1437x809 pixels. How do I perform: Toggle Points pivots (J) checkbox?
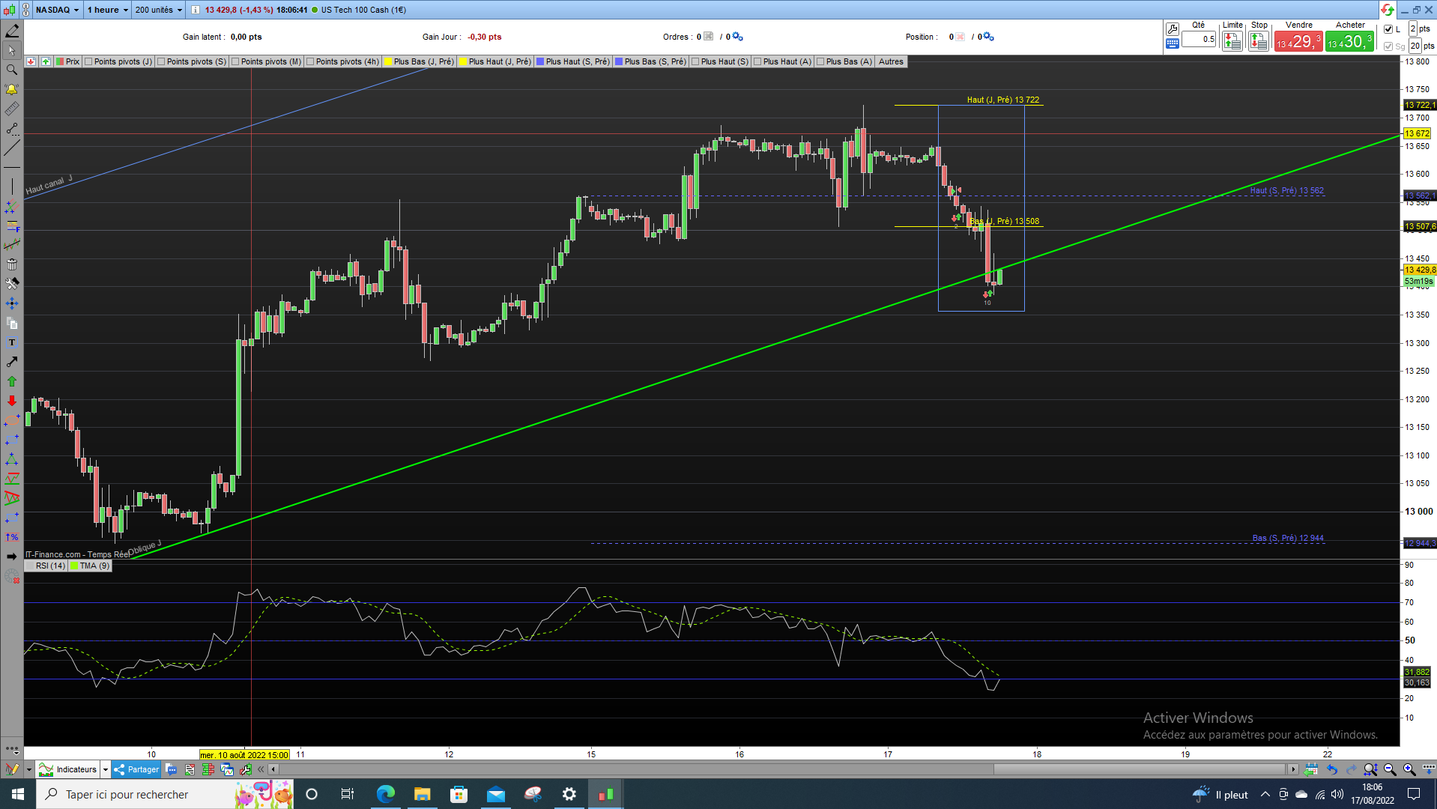pos(88,61)
